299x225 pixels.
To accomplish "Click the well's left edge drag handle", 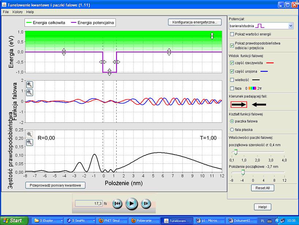I will (x=103, y=62).
